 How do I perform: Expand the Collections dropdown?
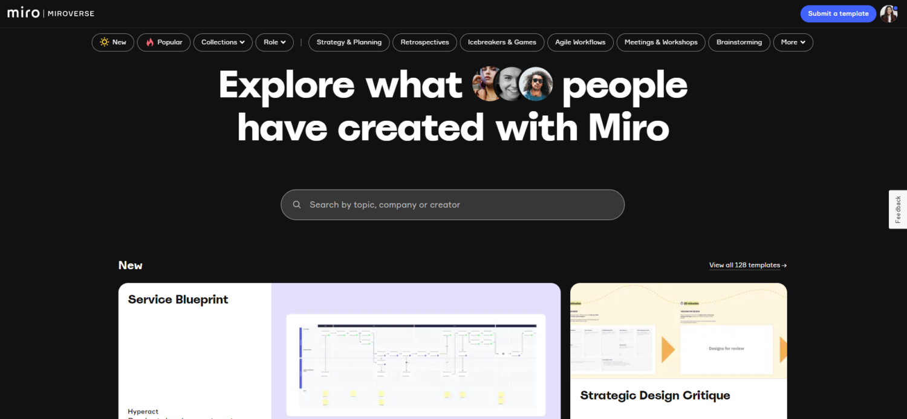(223, 42)
